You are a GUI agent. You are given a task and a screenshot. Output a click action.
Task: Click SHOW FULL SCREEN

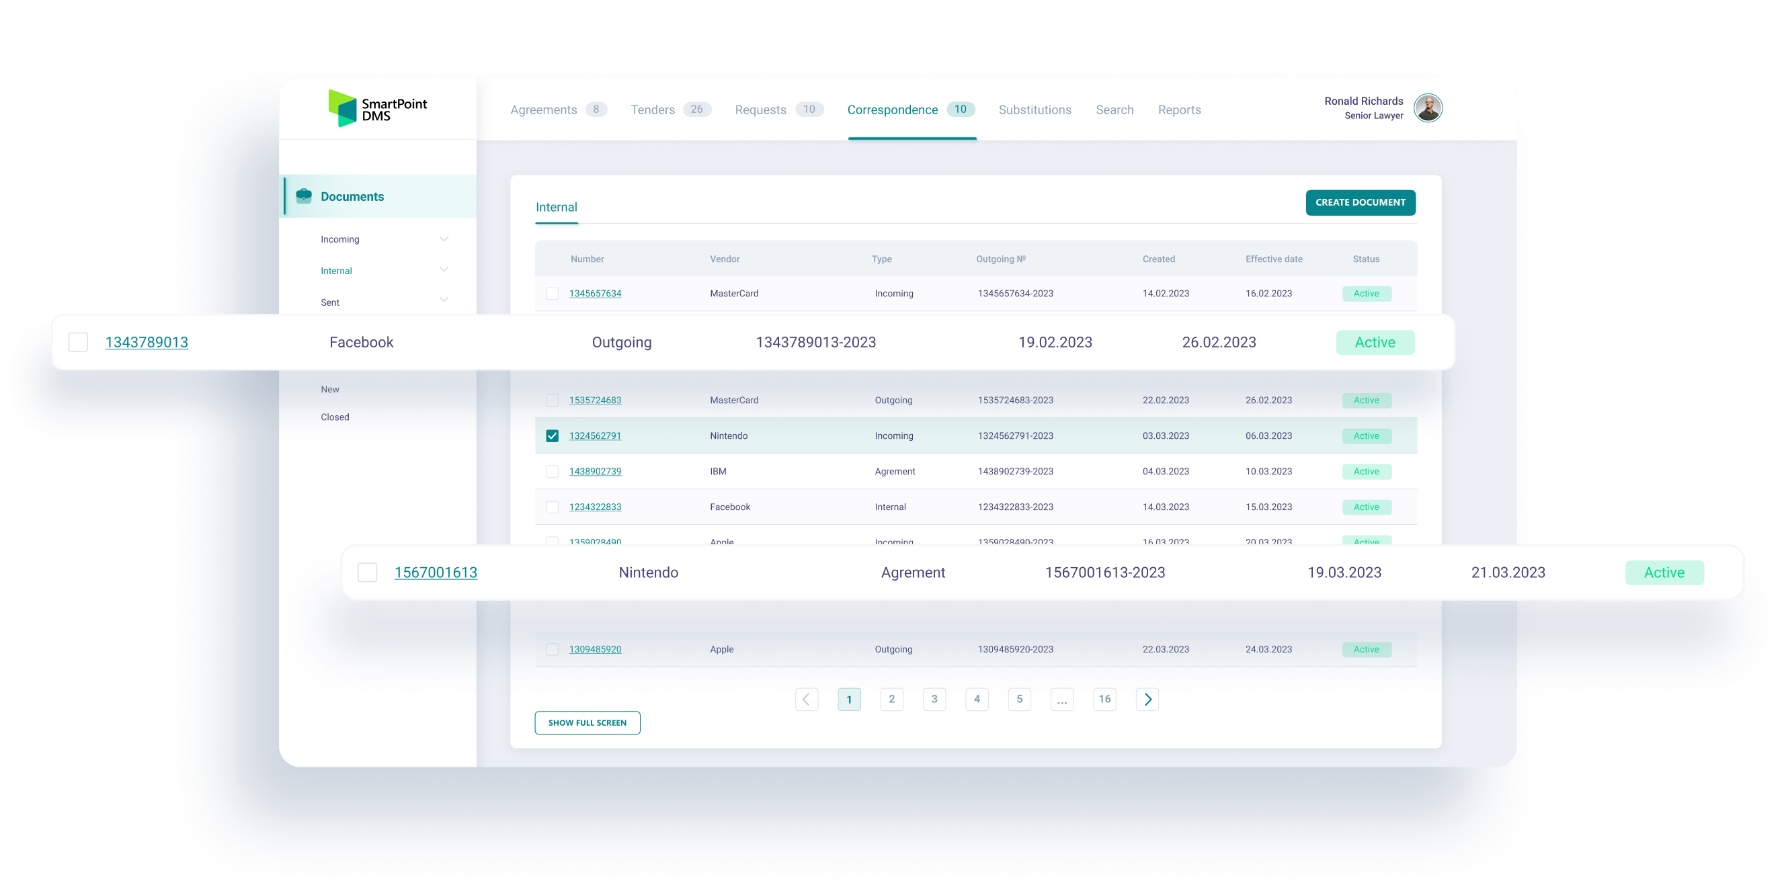point(587,722)
